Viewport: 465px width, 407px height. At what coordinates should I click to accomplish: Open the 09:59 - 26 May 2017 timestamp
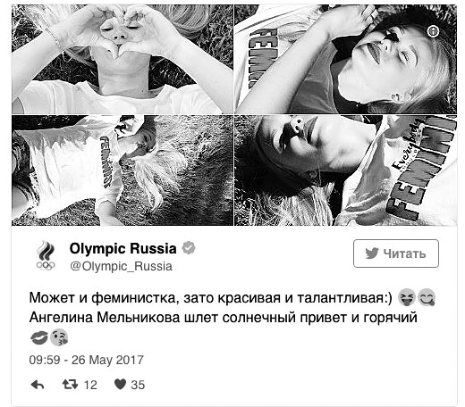[x=87, y=360]
